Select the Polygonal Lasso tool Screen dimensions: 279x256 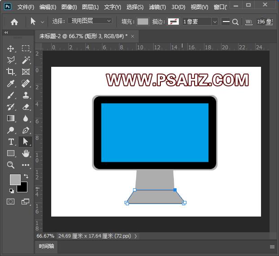click(11, 60)
